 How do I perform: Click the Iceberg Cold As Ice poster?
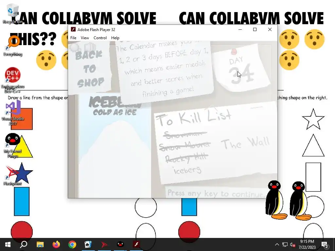(x=115, y=146)
